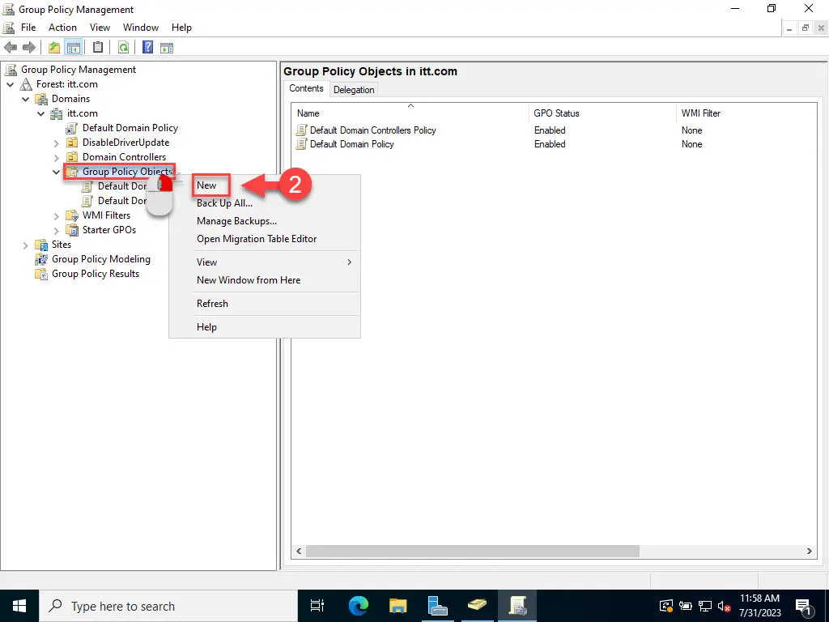Open the Window menu
The image size is (829, 622).
[x=141, y=28]
